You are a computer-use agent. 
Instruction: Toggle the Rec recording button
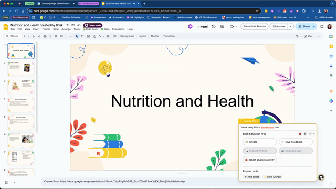[308, 36]
